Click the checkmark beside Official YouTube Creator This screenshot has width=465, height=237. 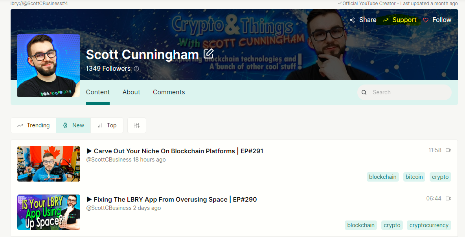coord(340,4)
